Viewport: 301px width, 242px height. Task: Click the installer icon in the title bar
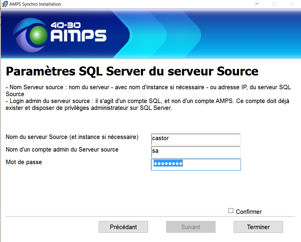5,4
